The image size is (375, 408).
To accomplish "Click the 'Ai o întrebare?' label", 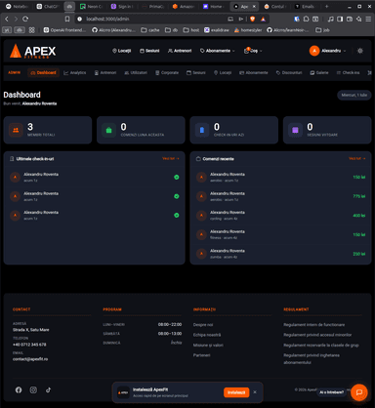I will 331,392.
